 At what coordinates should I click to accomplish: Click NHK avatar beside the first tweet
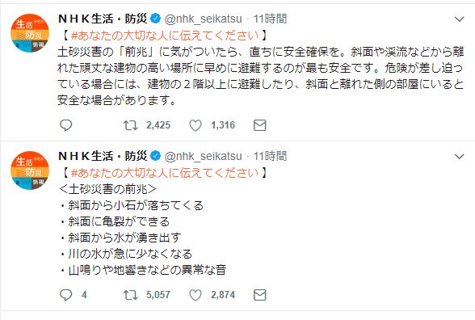30,33
